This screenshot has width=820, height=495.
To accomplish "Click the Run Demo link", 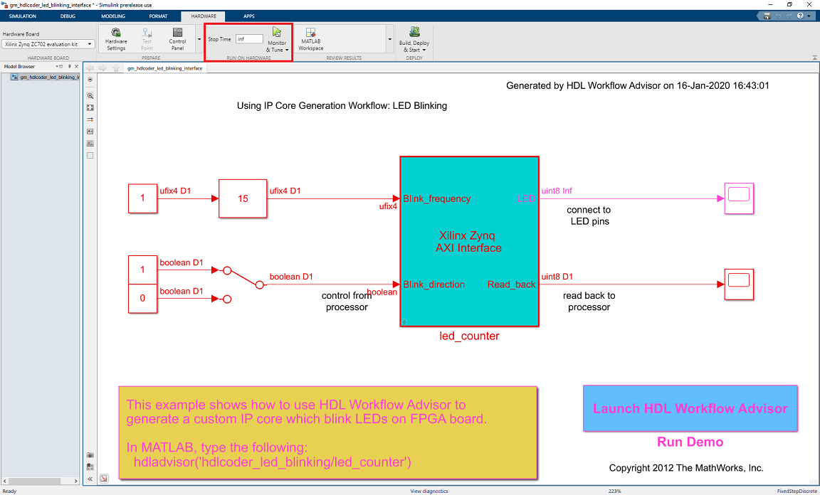I will coord(690,442).
